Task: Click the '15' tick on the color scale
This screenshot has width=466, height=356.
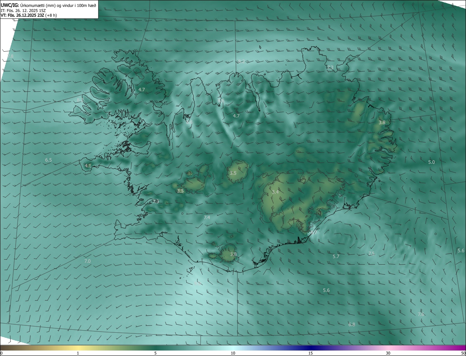Action: click(311, 353)
